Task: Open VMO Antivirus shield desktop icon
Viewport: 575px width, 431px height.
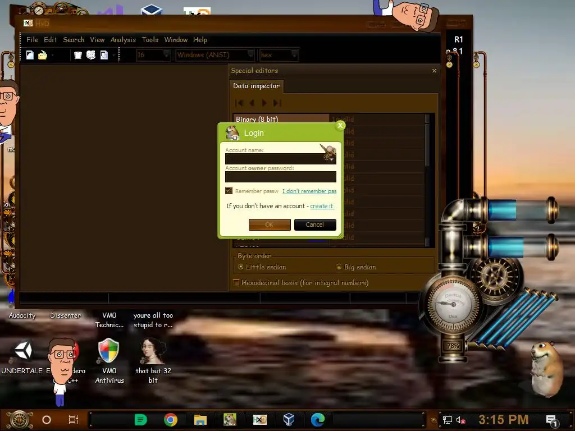Action: click(x=109, y=350)
